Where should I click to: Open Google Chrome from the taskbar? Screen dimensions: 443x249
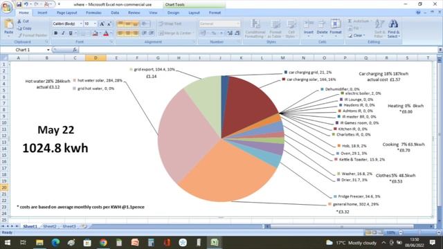pyautogui.click(x=103, y=243)
